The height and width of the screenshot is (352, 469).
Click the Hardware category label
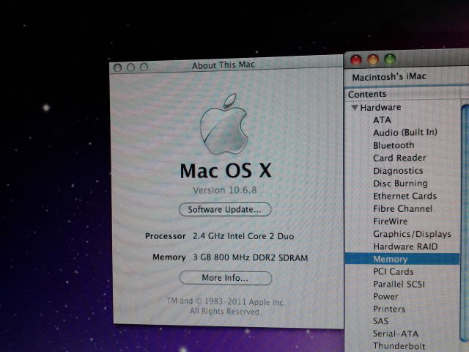click(380, 107)
